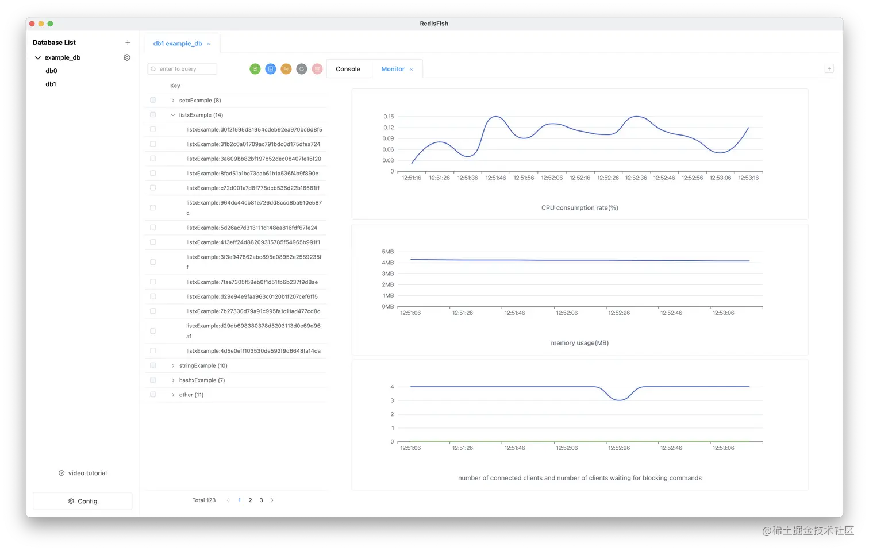Select the db1 example_db tab
This screenshot has width=869, height=551.
[178, 44]
